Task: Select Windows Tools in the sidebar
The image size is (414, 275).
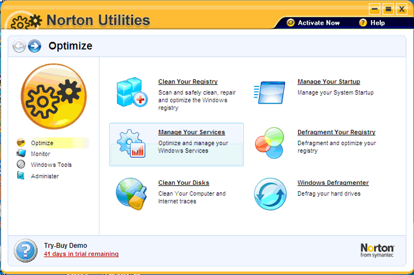Action: click(51, 164)
